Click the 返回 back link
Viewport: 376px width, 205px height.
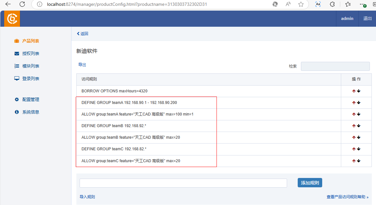(82, 33)
